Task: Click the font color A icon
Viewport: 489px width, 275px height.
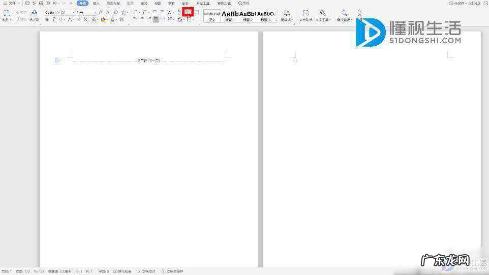Action: (112, 20)
